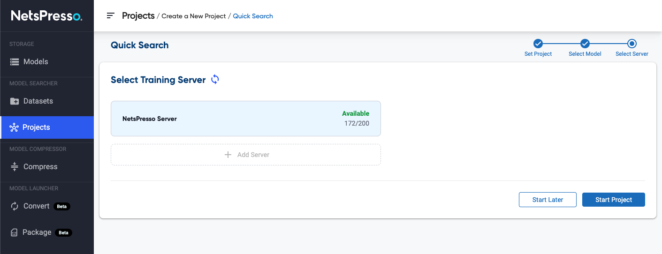662x254 pixels.
Task: Click the Convert cycle icon
Action: pyautogui.click(x=15, y=206)
